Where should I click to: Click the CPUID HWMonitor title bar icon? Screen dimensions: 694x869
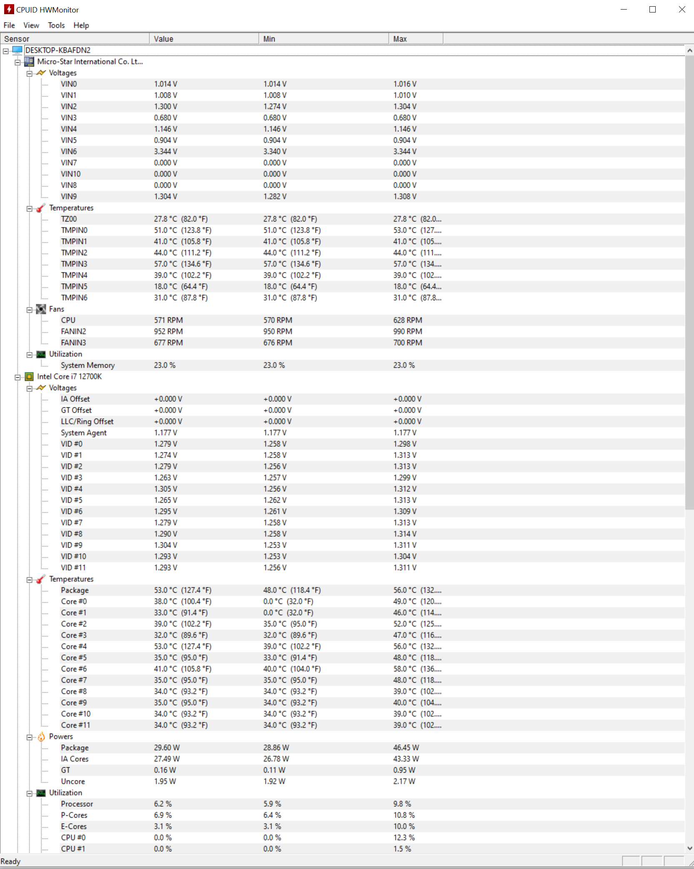pos(9,9)
